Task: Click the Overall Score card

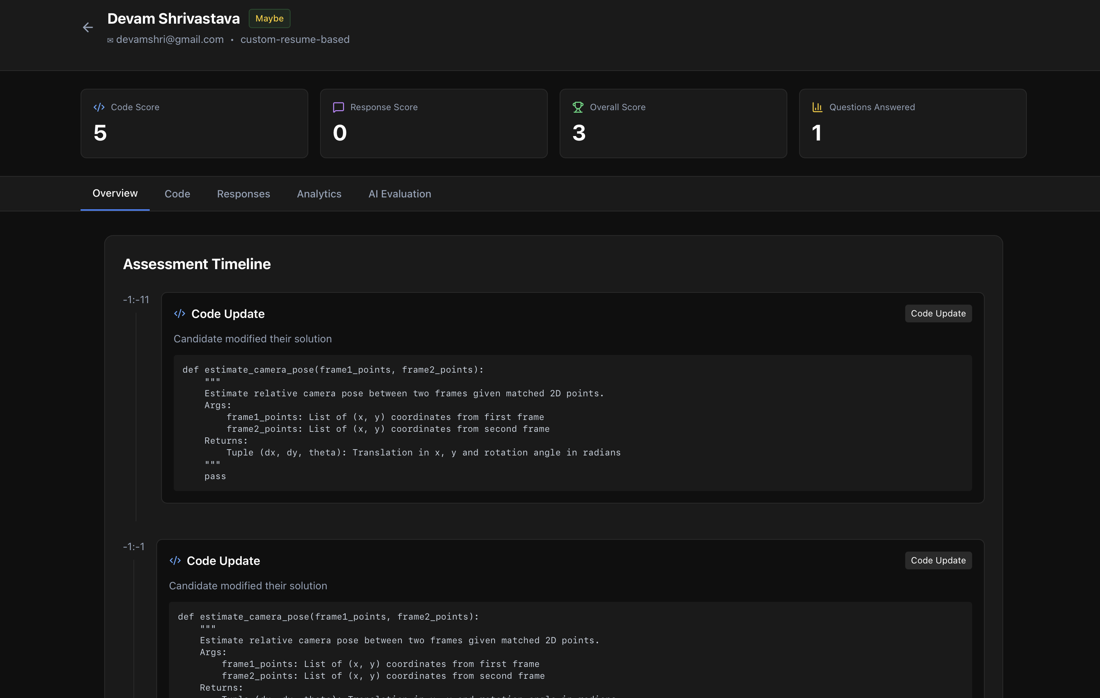Action: 673,123
